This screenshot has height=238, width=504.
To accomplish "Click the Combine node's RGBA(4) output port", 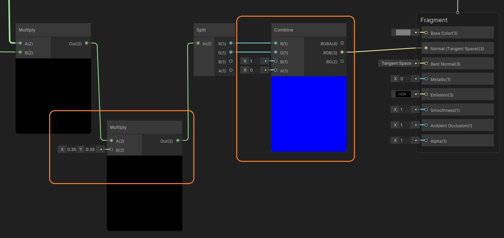I will pyautogui.click(x=342, y=43).
